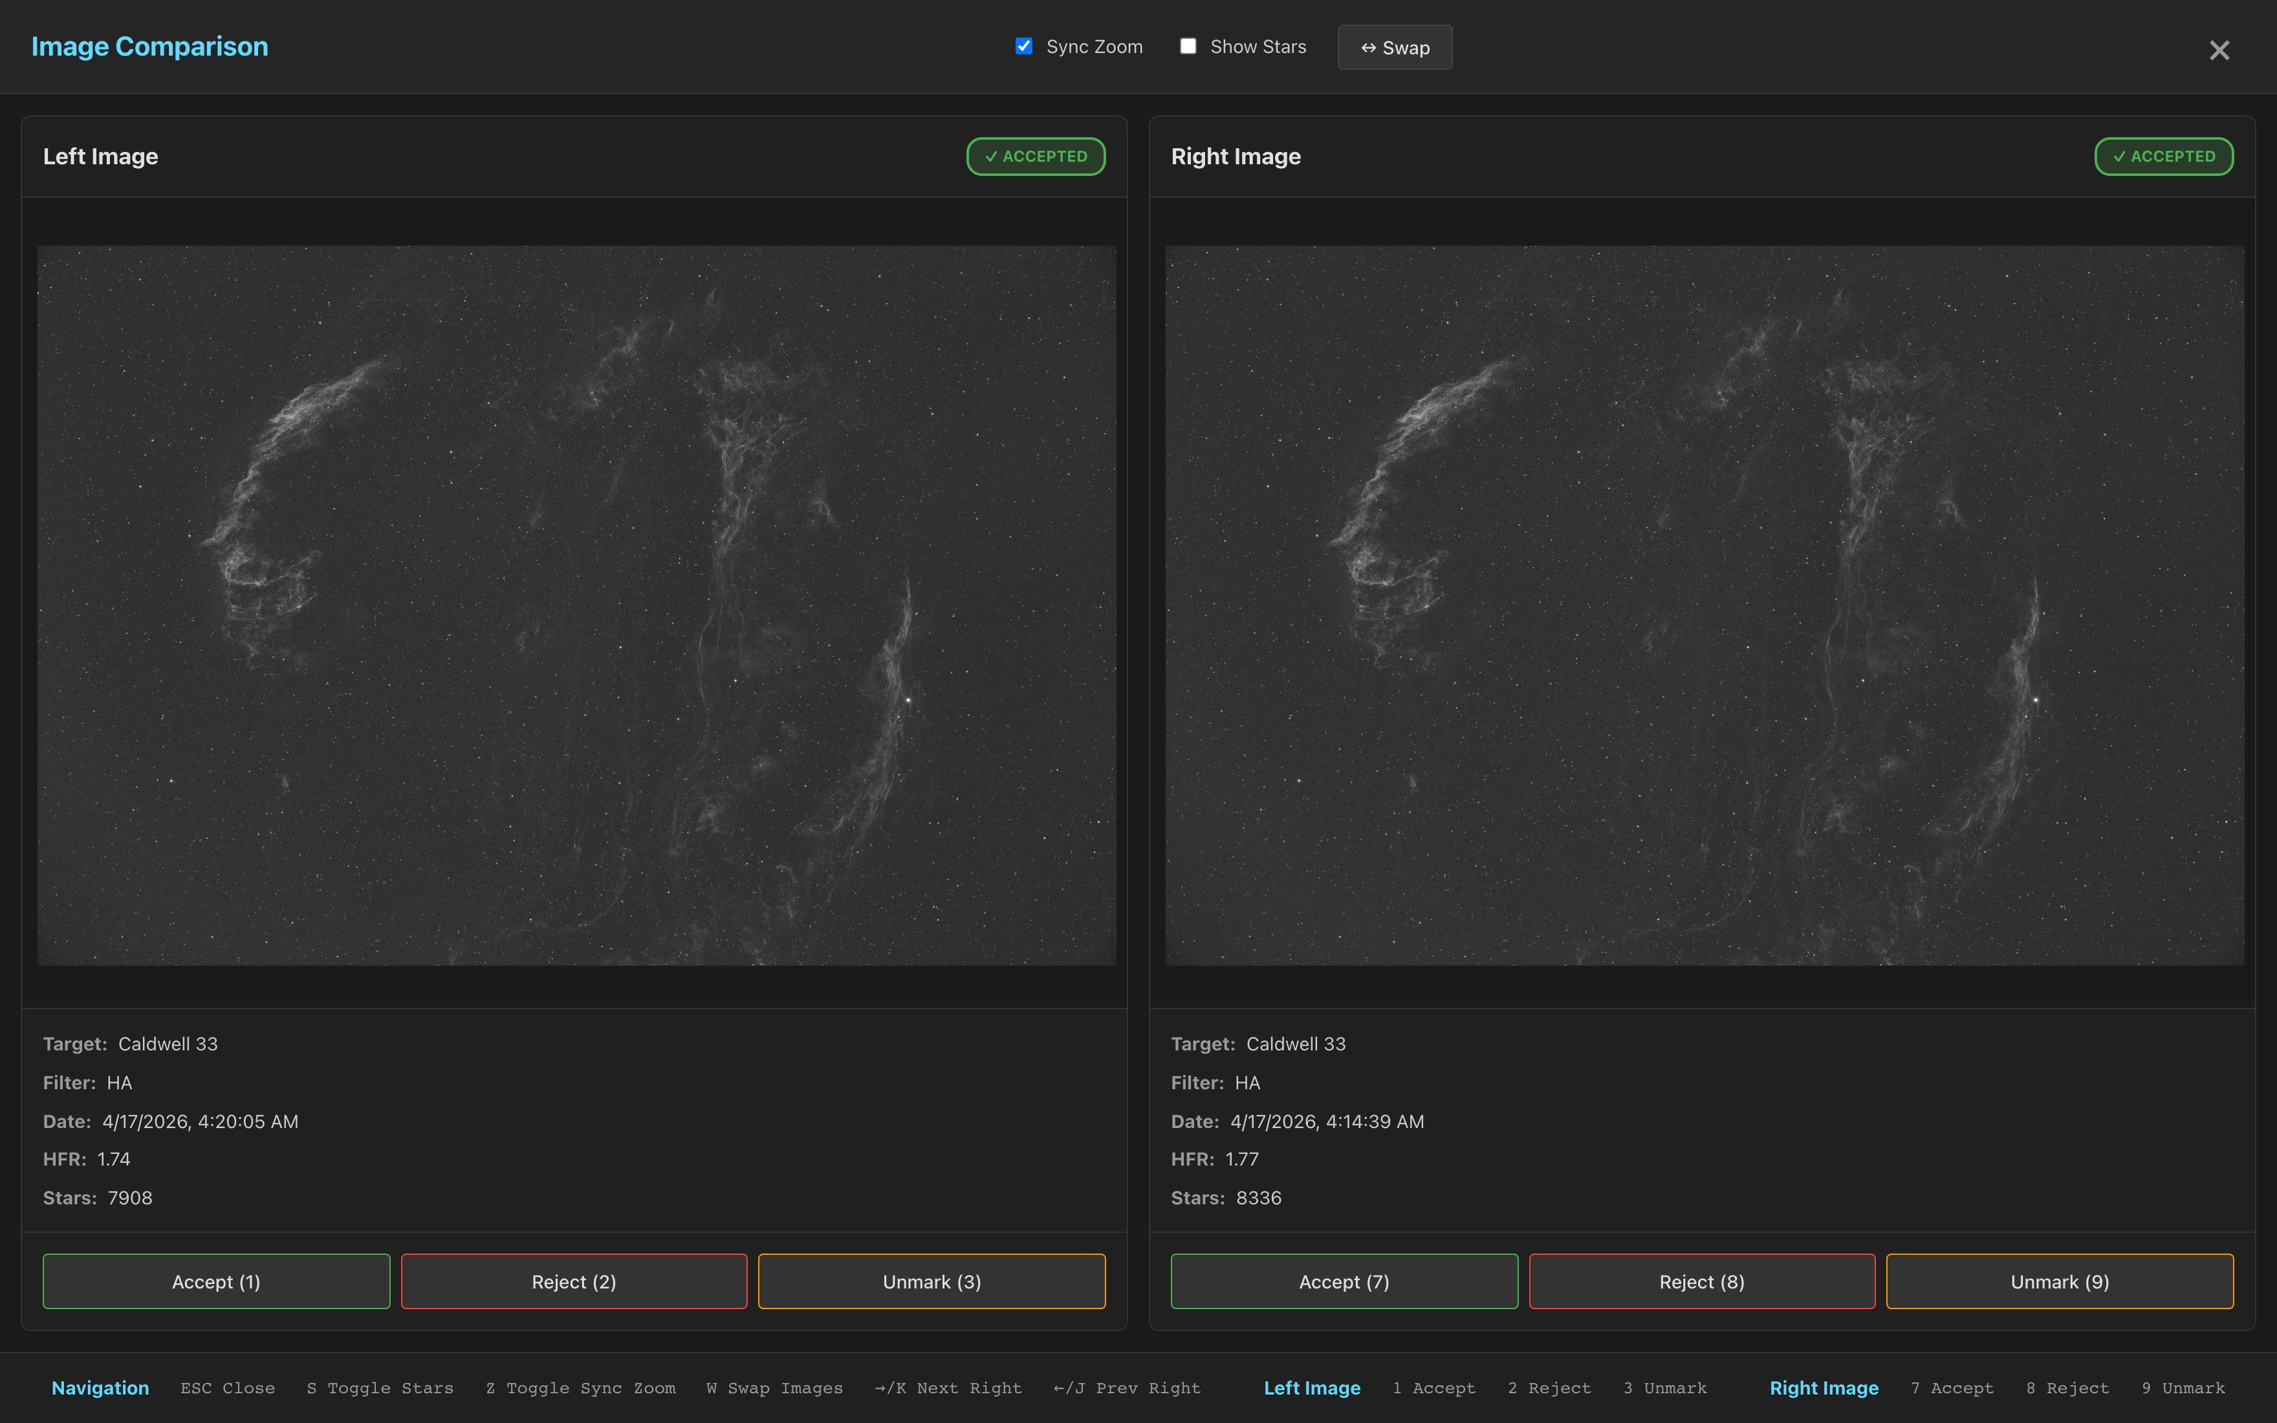Image resolution: width=2277 pixels, height=1423 pixels.
Task: Enable the Show Stars checkbox
Action: point(1188,46)
